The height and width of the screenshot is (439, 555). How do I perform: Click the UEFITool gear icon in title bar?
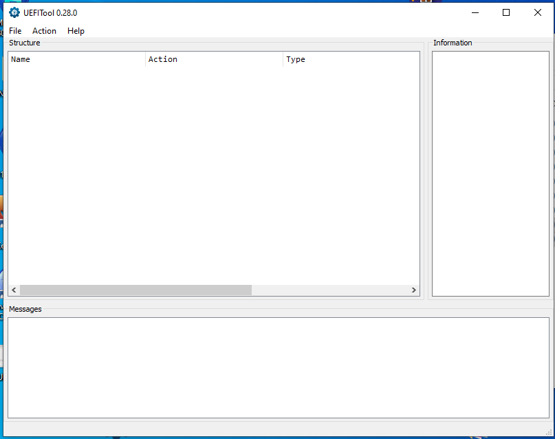click(x=14, y=12)
